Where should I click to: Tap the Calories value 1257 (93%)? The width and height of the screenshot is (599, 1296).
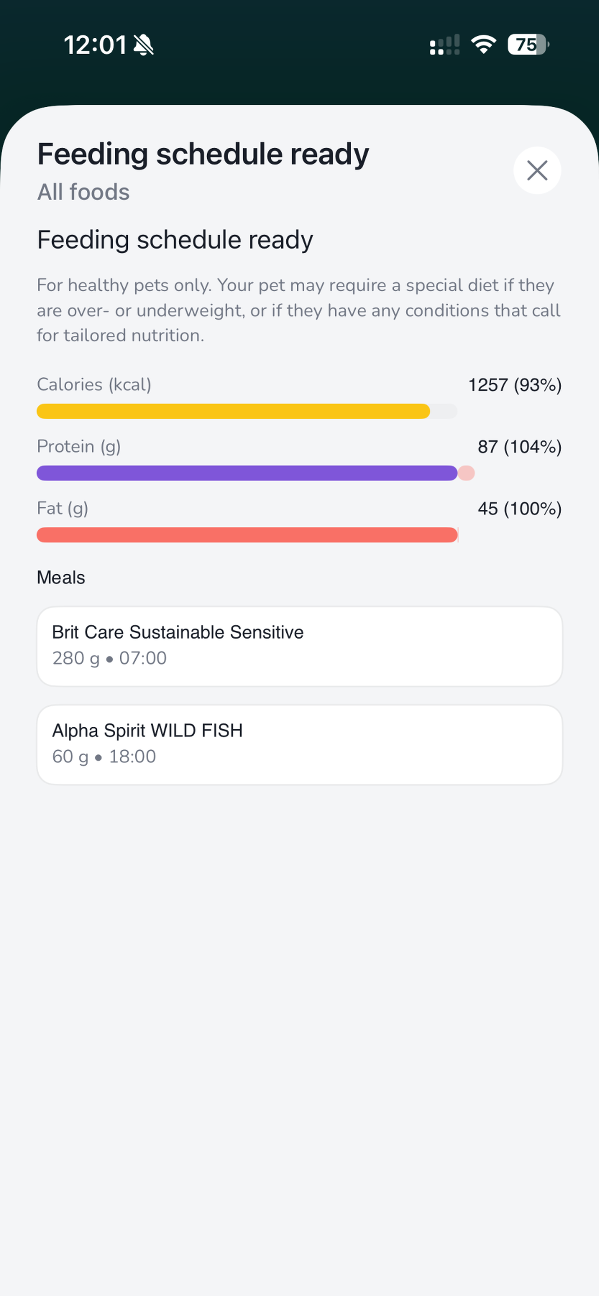coord(515,385)
